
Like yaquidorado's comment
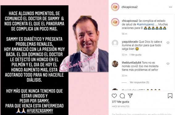(168, 43)
